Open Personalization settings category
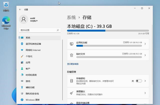Image resolution: width=160 pixels, height=105 pixels. (x=29, y=56)
